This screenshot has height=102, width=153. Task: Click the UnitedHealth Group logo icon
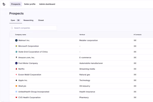tap(16, 92)
